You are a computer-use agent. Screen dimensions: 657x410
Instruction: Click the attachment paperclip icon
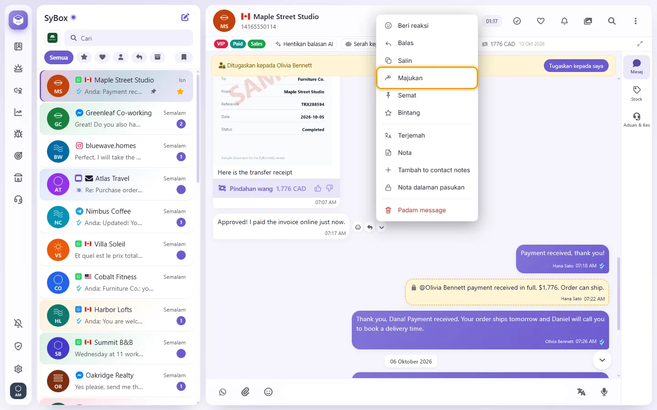click(x=245, y=392)
